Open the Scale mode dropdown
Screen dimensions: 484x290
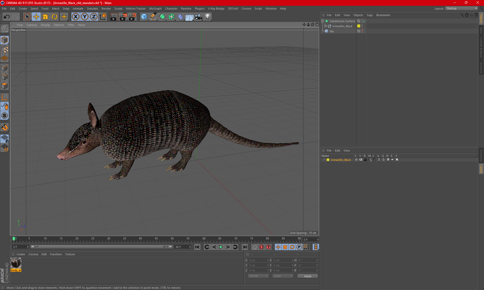click(283, 276)
